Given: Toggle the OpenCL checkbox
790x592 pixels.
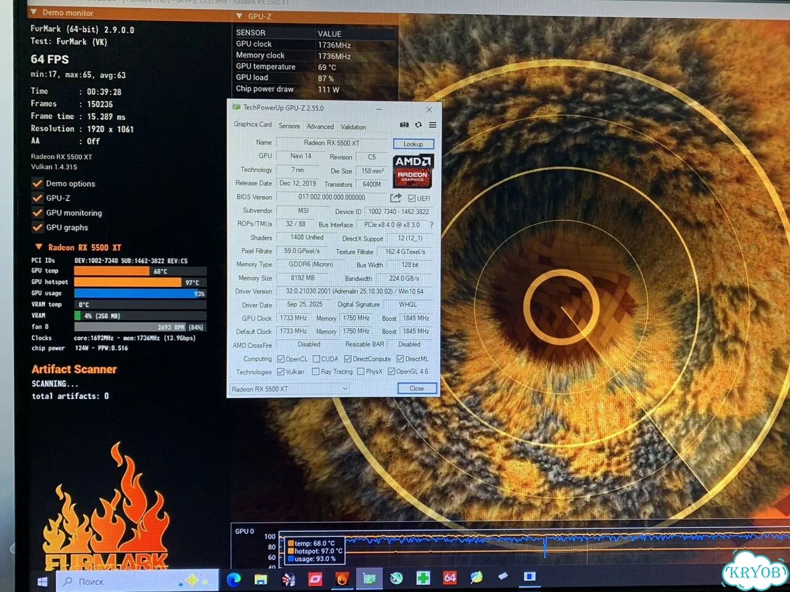Looking at the screenshot, I should 281,359.
